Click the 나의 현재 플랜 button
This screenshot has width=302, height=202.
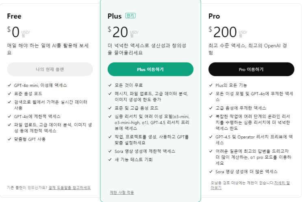coord(50,69)
